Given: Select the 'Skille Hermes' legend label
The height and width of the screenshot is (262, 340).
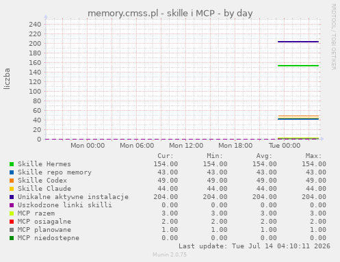Looking at the screenshot, I should tap(44, 164).
